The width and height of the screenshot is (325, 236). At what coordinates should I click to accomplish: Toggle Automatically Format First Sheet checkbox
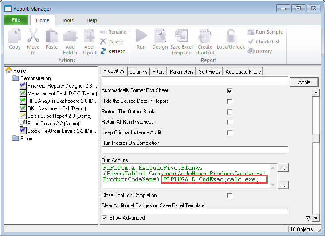[230, 91]
